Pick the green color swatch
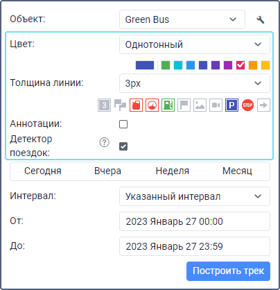This screenshot has width=280, height=290. click(x=166, y=65)
